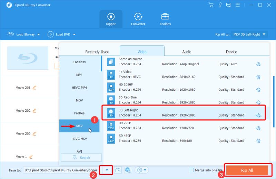
Task: Choose Lossless in format list
Action: pyautogui.click(x=79, y=62)
